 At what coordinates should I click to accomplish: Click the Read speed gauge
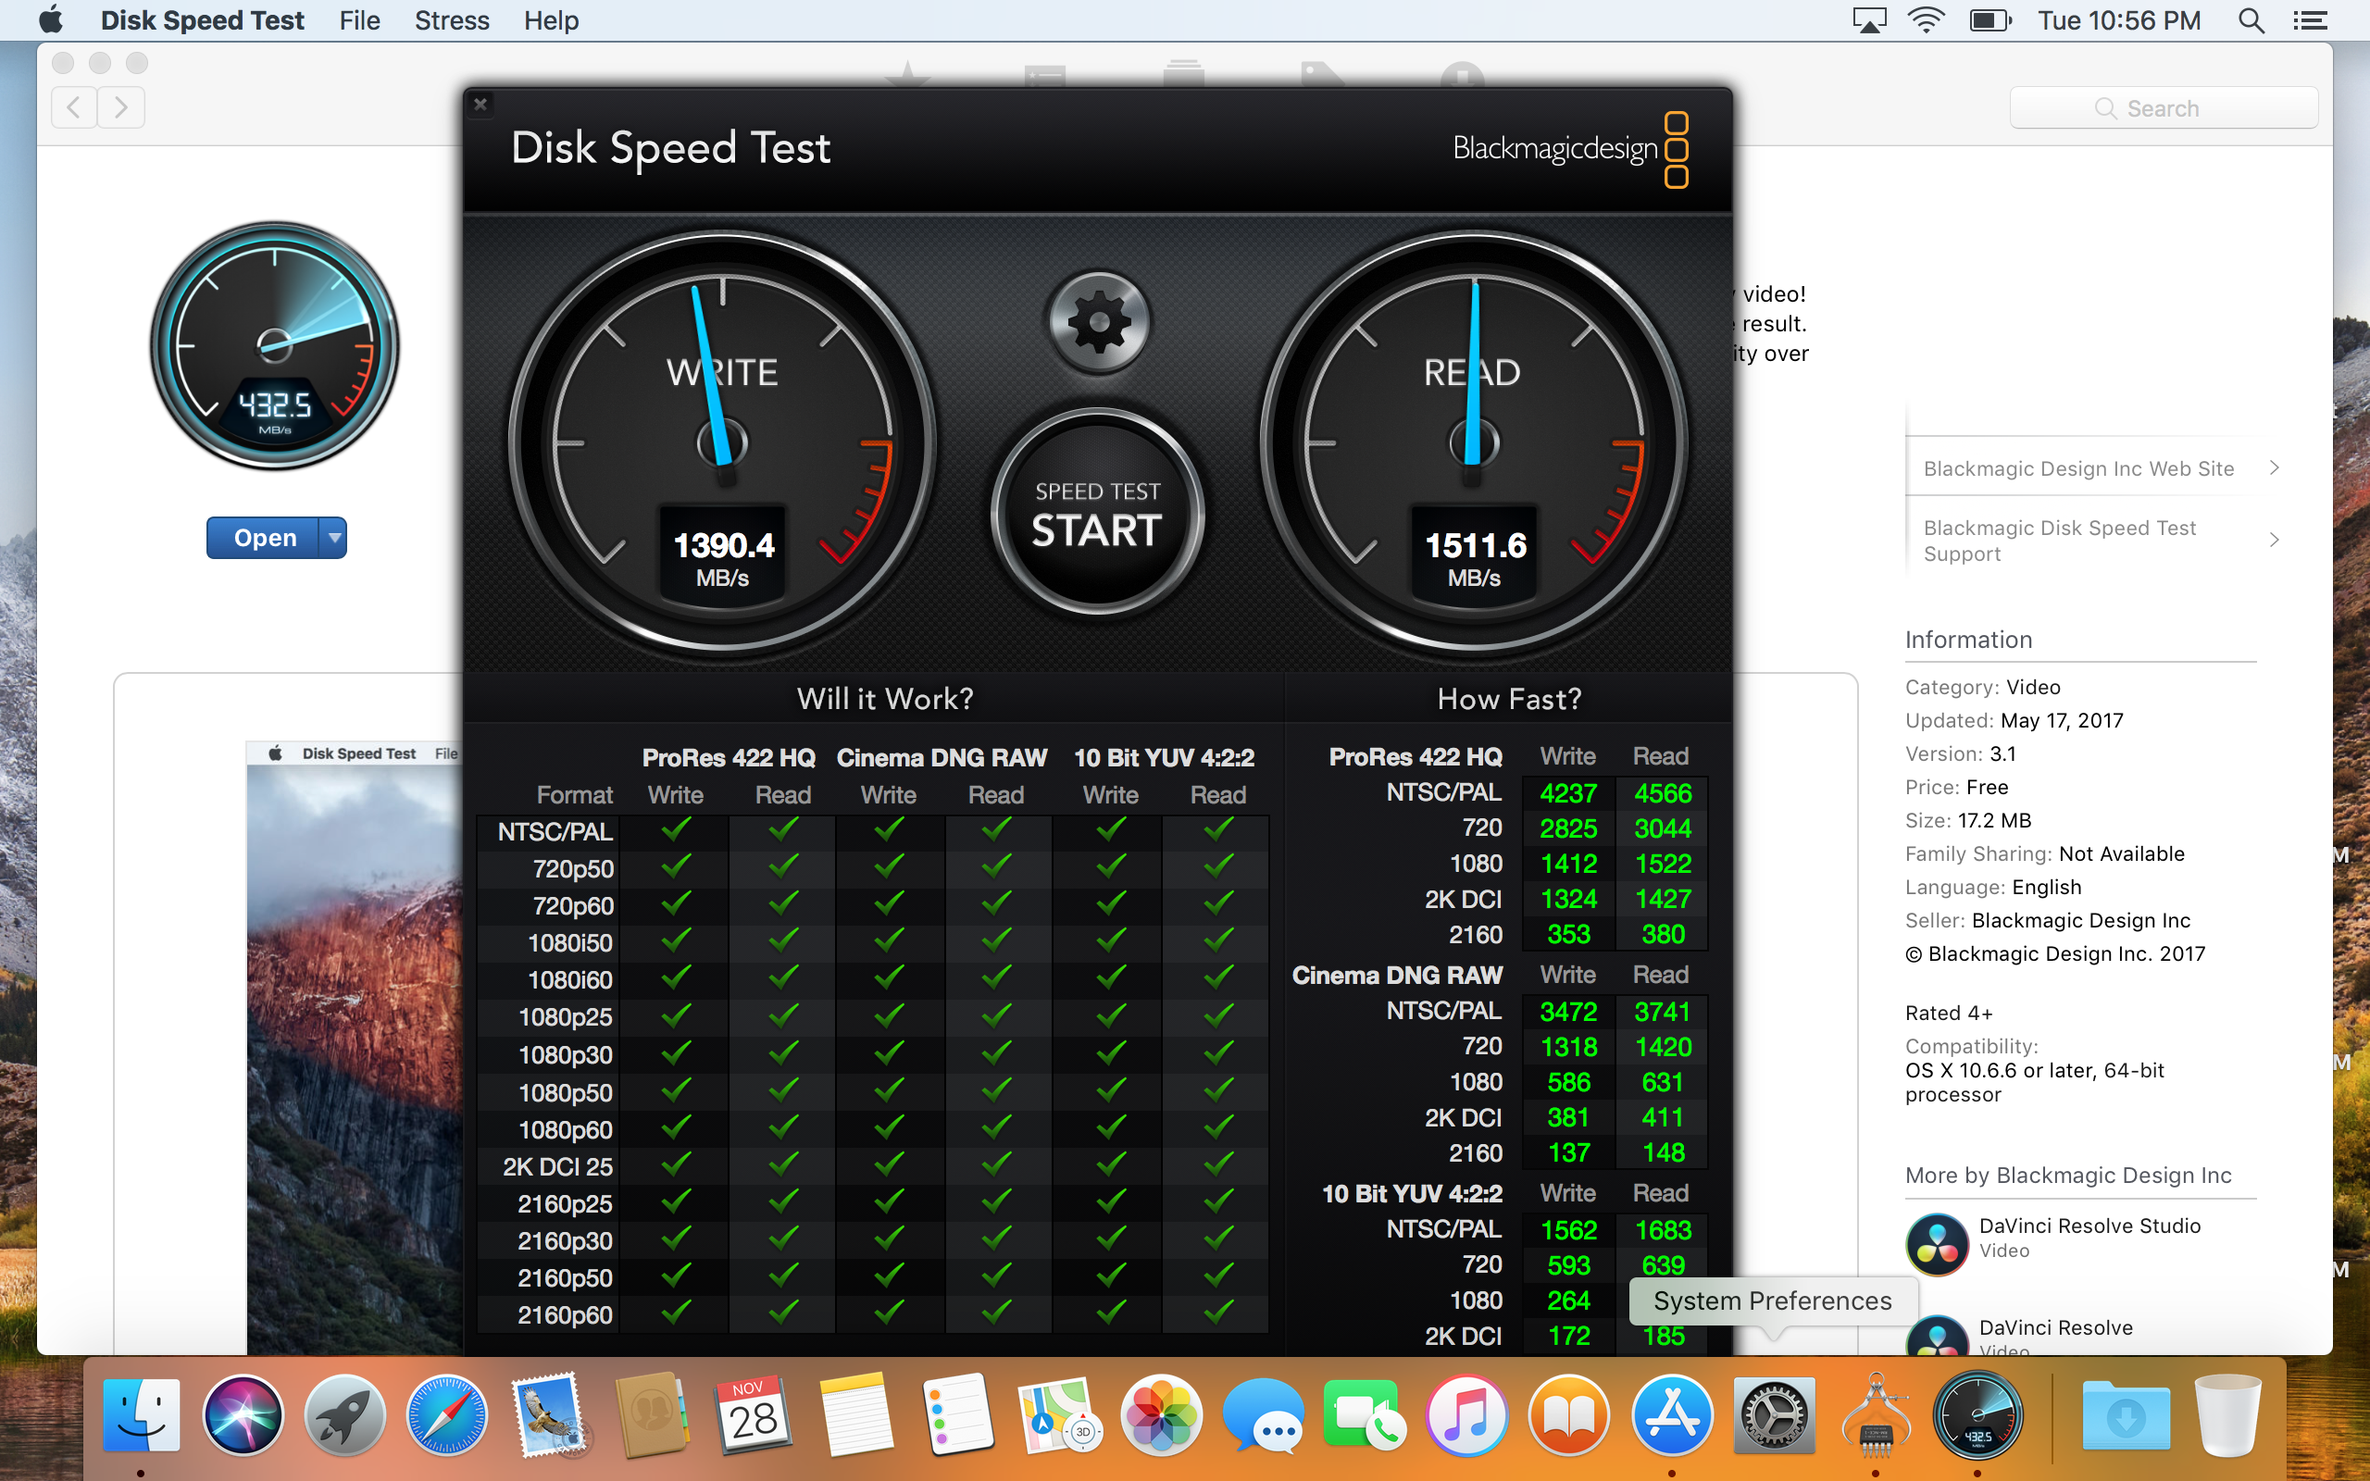(x=1474, y=442)
